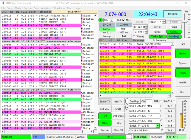Click the Rx=Tx button
This screenshot has height=140, width=191.
pyautogui.click(x=157, y=32)
